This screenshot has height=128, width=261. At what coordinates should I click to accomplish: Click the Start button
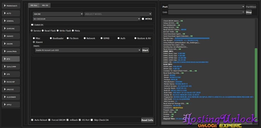click(145, 50)
